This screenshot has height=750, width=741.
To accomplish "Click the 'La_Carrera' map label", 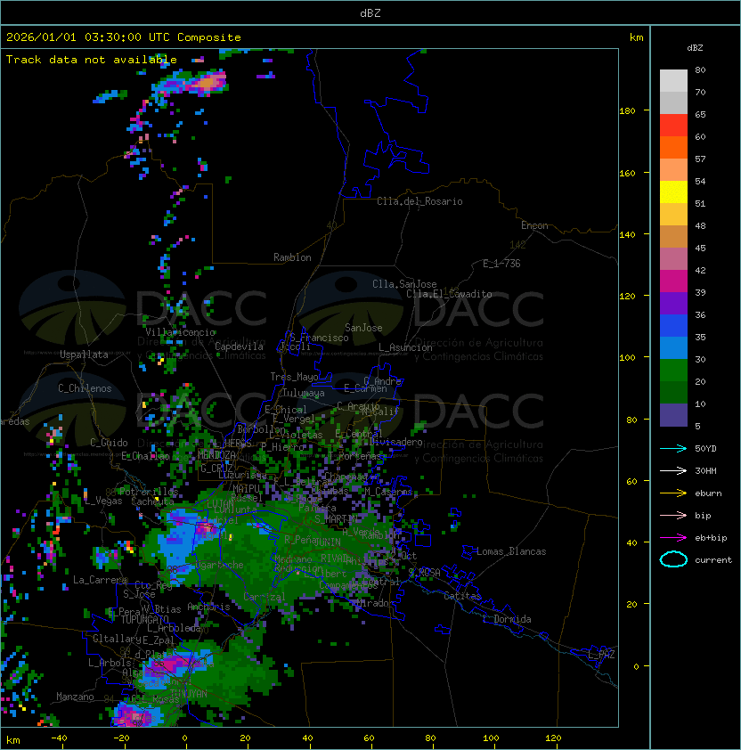I will click(x=100, y=580).
